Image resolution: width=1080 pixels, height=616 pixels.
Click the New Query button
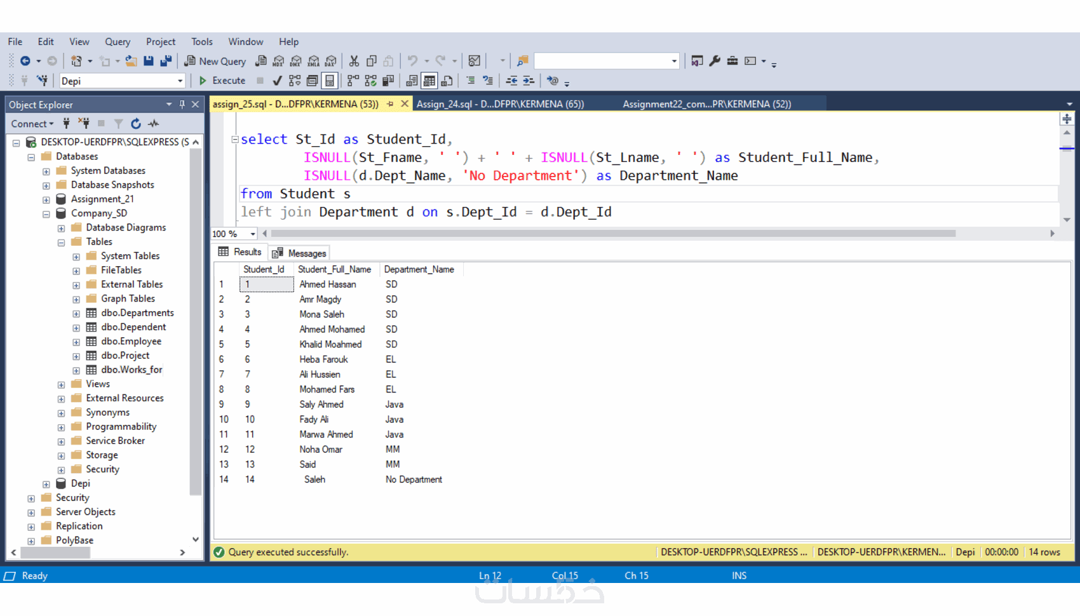pyautogui.click(x=215, y=61)
